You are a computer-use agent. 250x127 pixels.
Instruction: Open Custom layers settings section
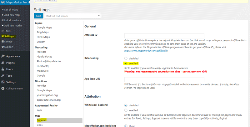41,42
